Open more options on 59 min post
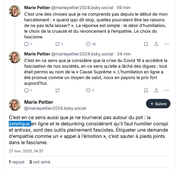Viewport: 177px width, 170px height. pyautogui.click(x=166, y=44)
